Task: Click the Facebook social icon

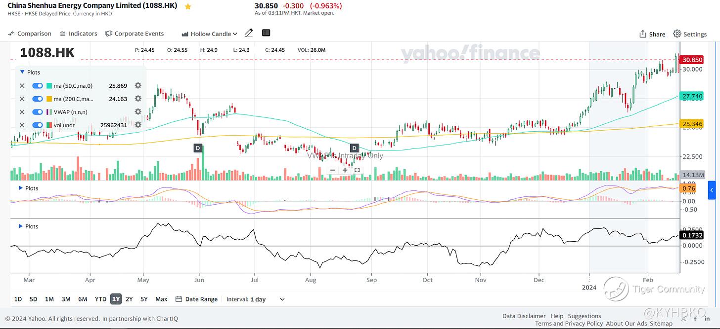Action: (695, 319)
